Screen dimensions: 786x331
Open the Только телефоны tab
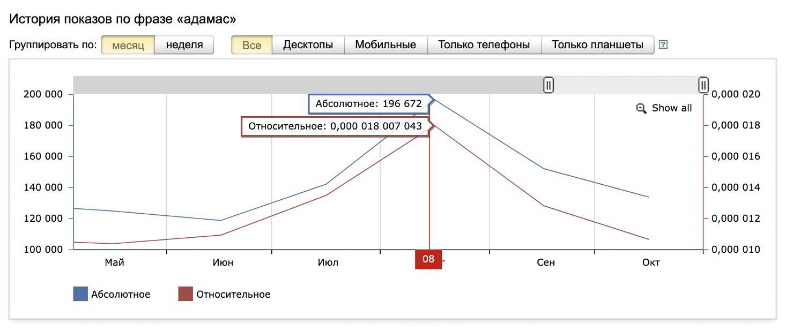484,45
